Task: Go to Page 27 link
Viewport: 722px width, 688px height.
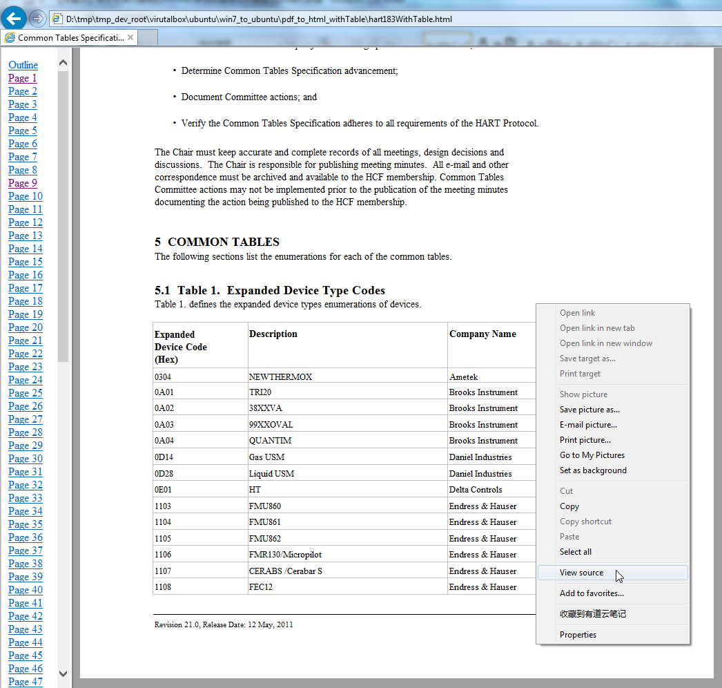Action: 26,419
